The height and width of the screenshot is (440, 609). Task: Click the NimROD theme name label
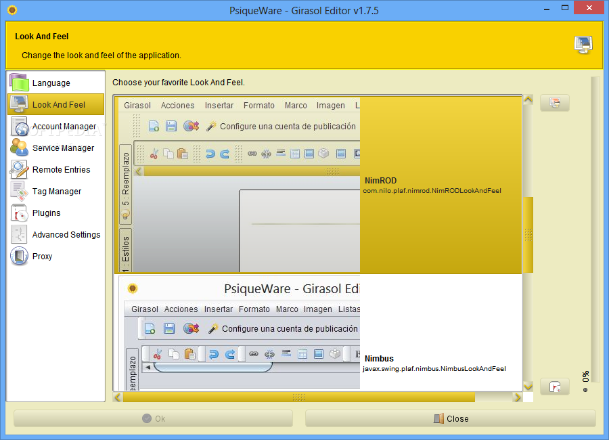coord(380,181)
